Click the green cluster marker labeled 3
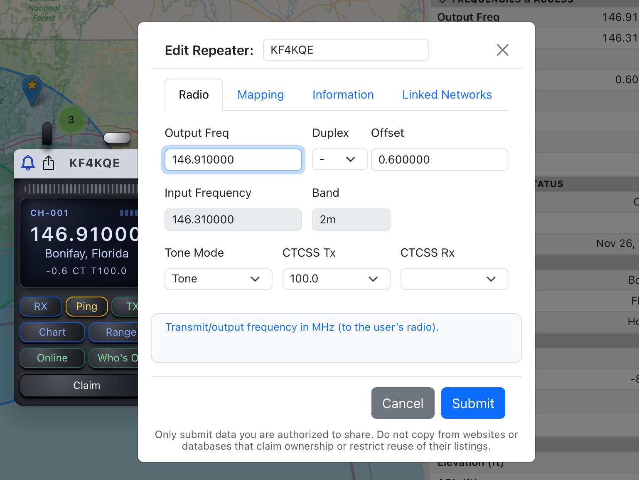This screenshot has height=480, width=639. click(x=71, y=120)
